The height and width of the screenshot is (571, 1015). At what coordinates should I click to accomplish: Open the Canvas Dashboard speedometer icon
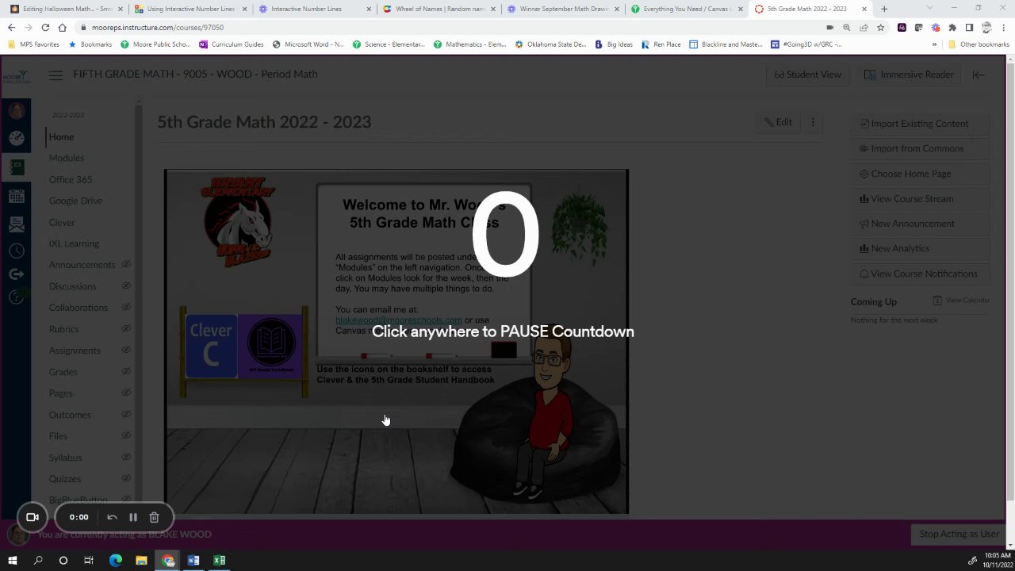click(x=16, y=138)
